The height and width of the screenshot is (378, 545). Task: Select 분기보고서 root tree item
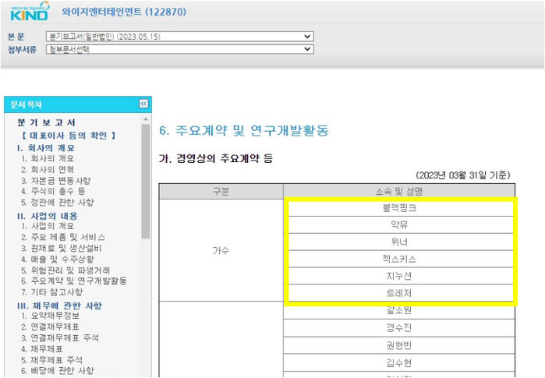(x=46, y=122)
